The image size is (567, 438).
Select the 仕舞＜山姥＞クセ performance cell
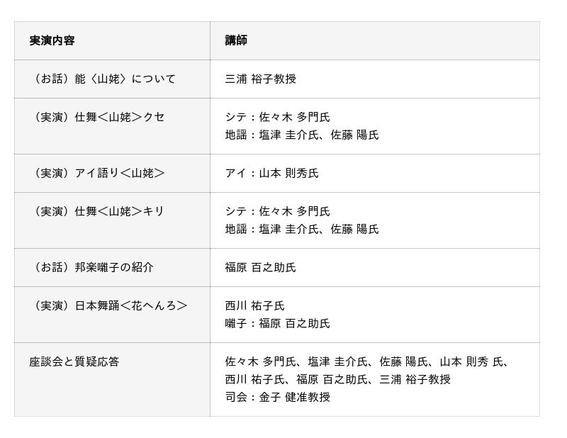(x=97, y=117)
